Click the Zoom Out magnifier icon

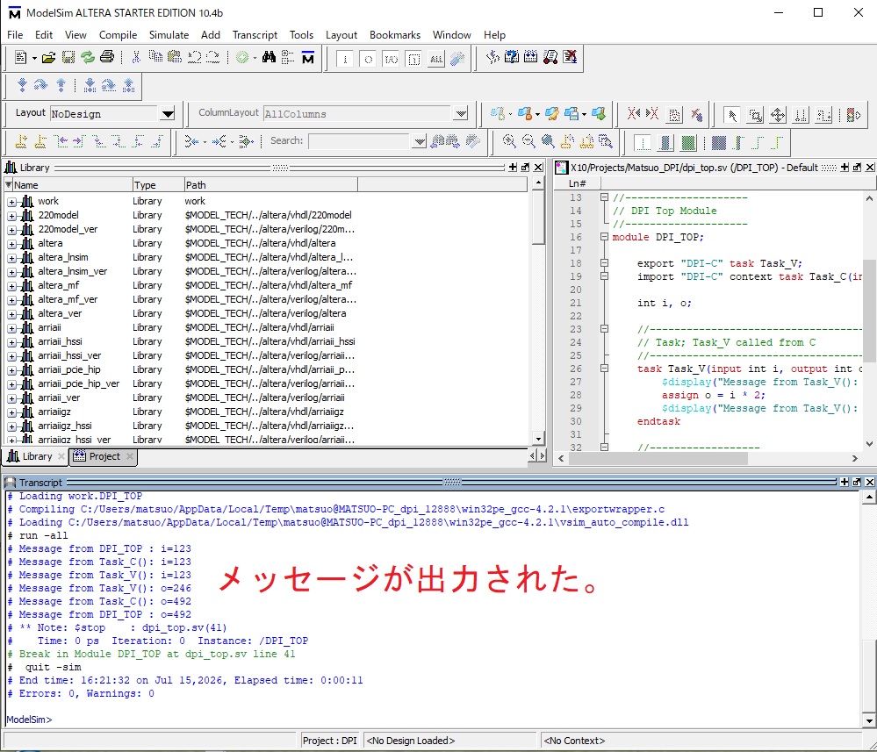pyautogui.click(x=528, y=141)
